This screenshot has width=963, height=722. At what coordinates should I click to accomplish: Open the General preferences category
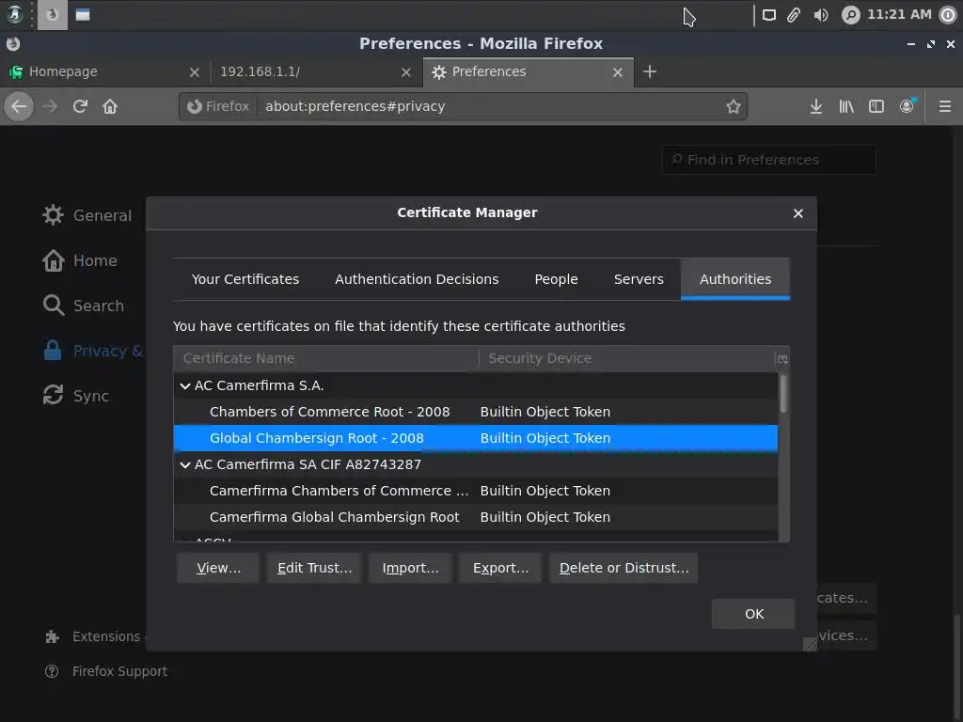tap(87, 215)
